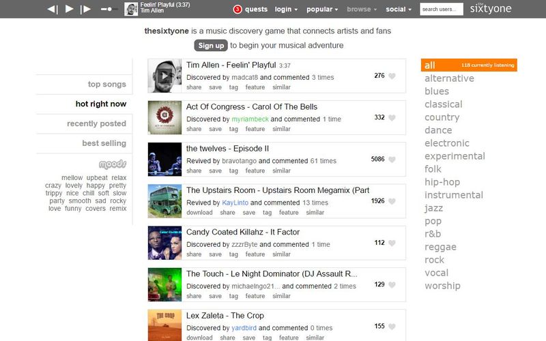The width and height of the screenshot is (546, 341).
Task: Open yardbird user profile link
Action: coord(244,328)
